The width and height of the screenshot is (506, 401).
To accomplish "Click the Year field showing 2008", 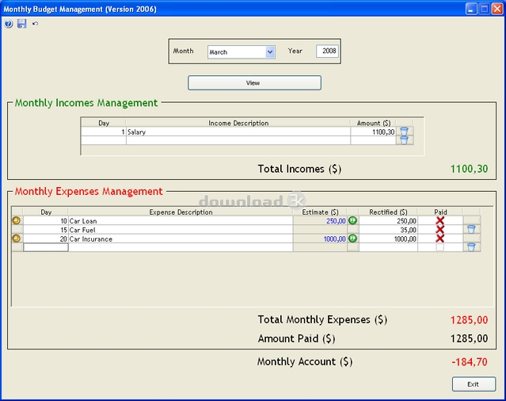I will [327, 51].
